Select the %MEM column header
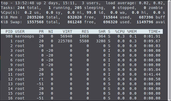Viewport: 171px width, 101px height. [x=132, y=31]
